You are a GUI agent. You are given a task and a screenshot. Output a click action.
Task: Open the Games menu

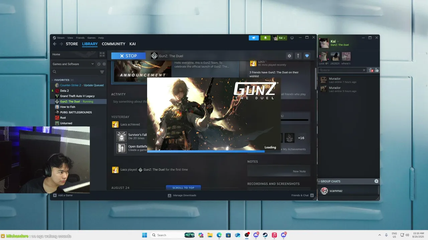pos(91,38)
